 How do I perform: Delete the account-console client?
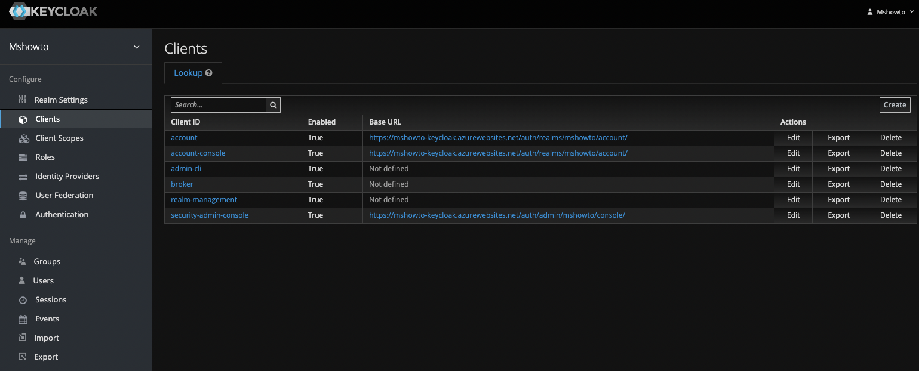click(x=891, y=153)
